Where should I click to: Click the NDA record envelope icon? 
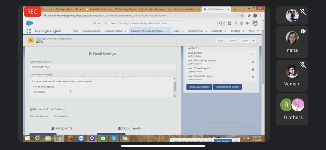31,40
